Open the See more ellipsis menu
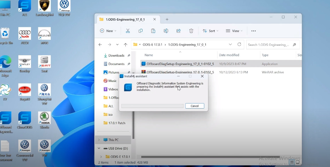The width and height of the screenshot is (330, 167). 253,31
